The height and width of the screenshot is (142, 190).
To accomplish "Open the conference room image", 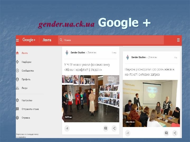I will click(x=151, y=103).
